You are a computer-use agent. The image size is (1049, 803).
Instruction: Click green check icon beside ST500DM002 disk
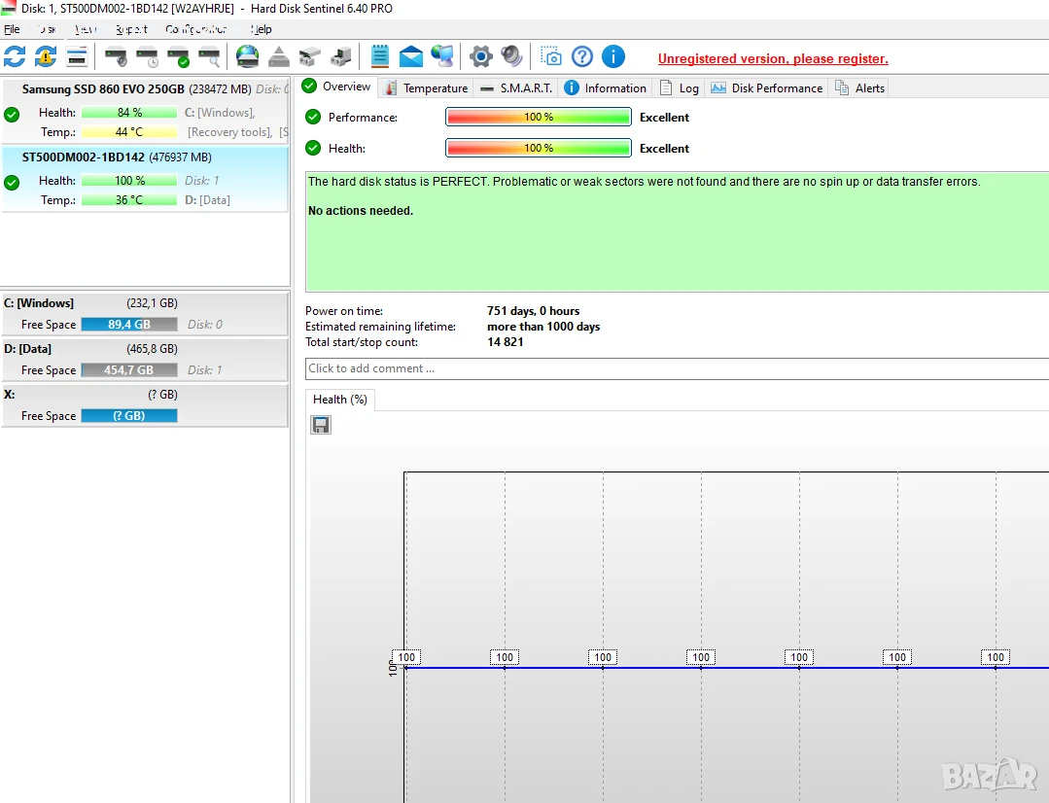12,182
